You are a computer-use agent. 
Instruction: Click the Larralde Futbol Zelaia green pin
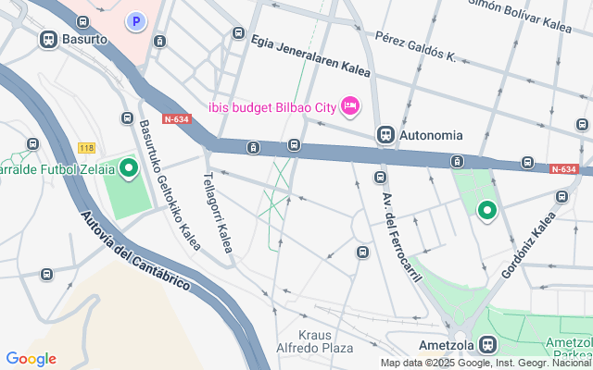point(129,168)
